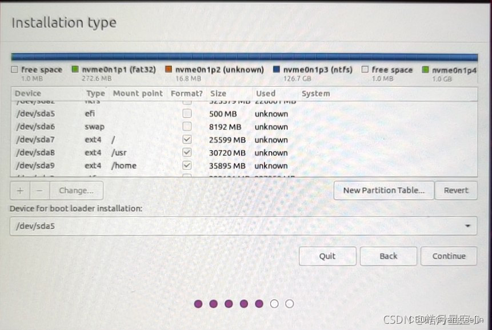
Task: Open New Partition Table dialog
Action: coord(384,190)
